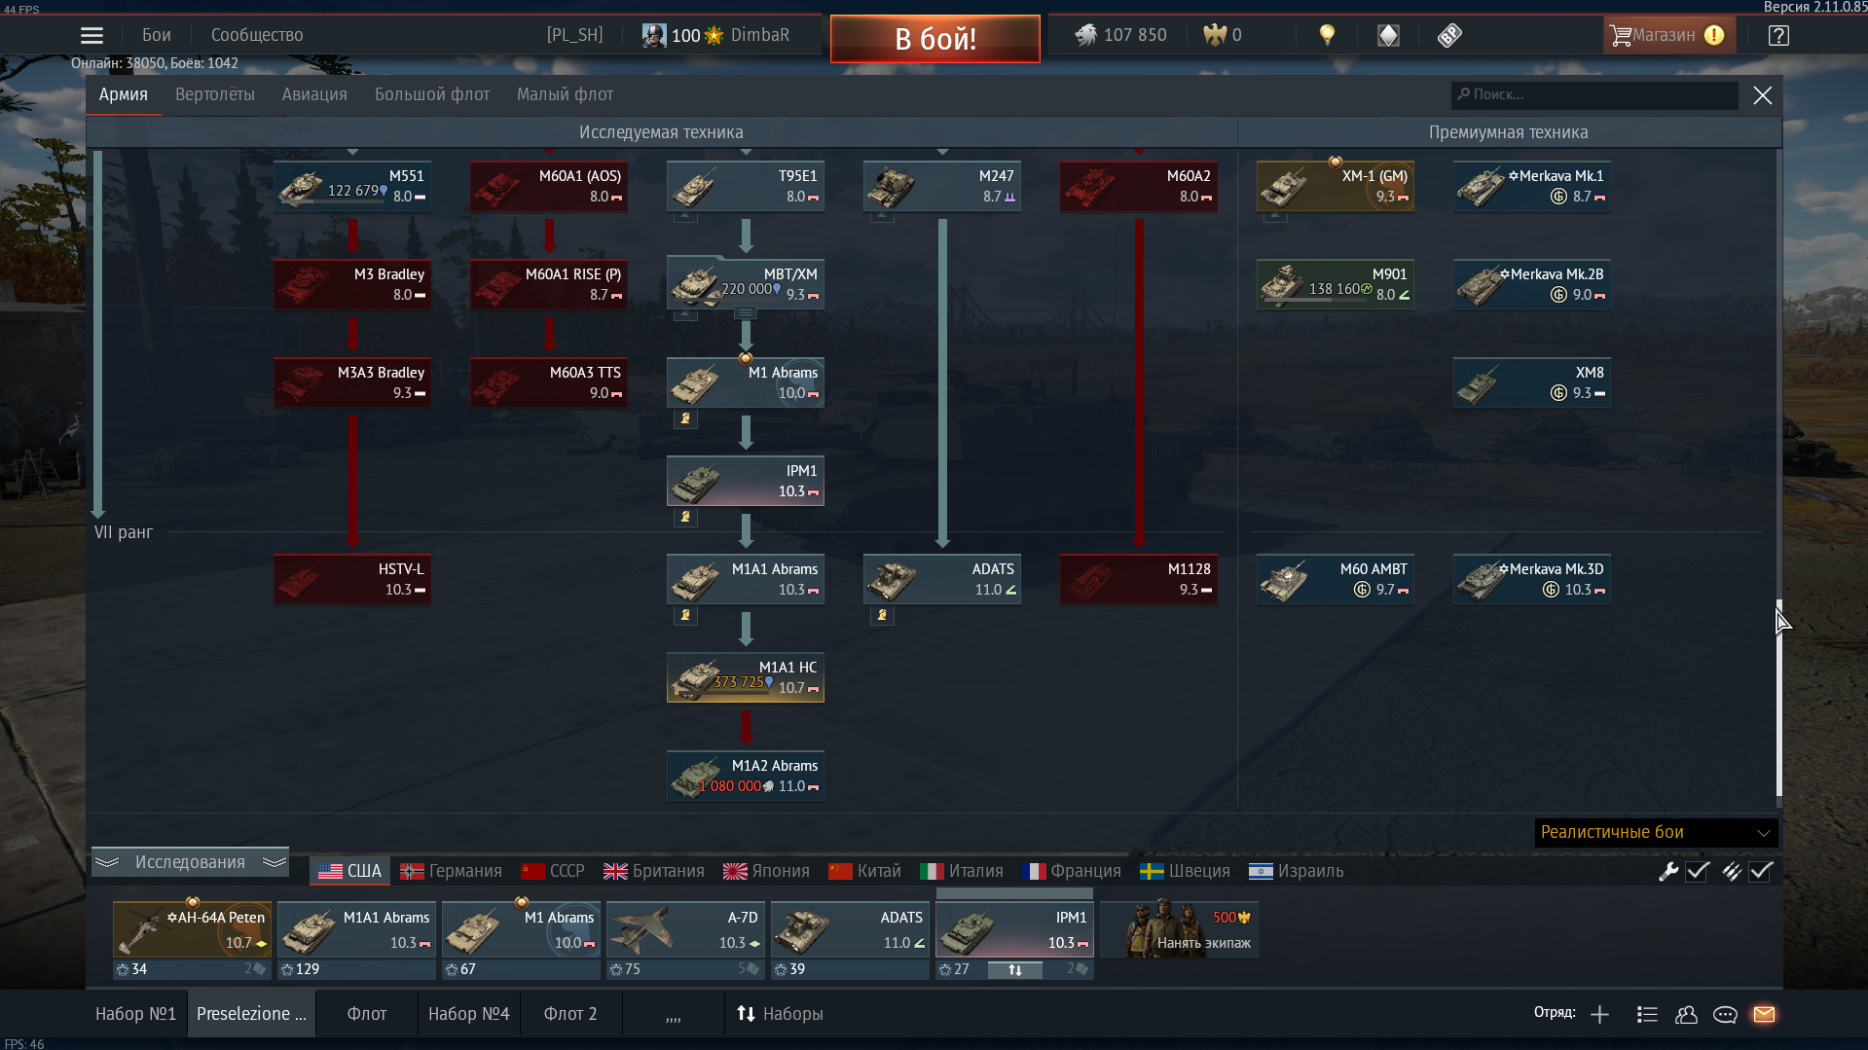Switch to the Вертолёты tab
The image size is (1868, 1050).
[x=215, y=94]
